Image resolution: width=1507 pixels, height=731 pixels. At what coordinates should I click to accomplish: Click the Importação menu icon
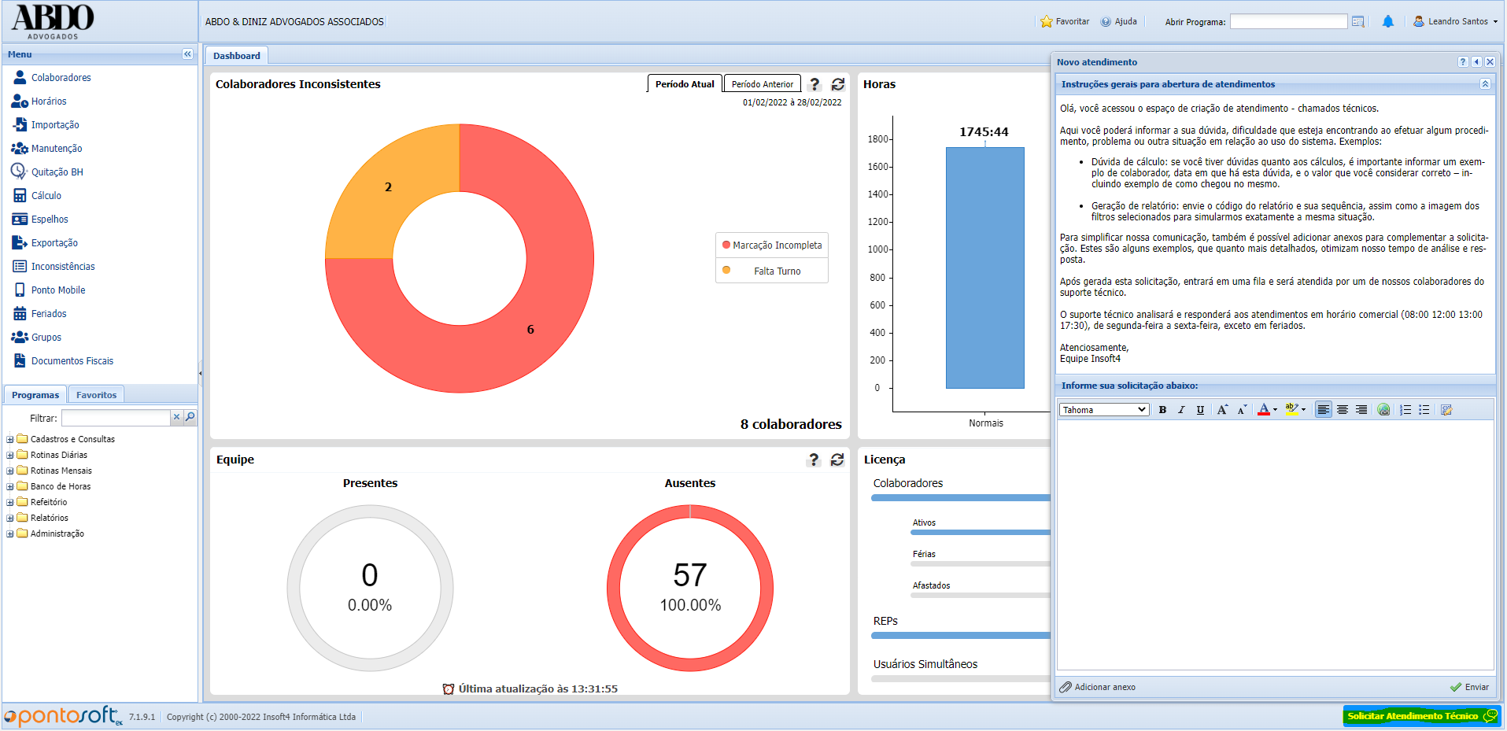20,124
